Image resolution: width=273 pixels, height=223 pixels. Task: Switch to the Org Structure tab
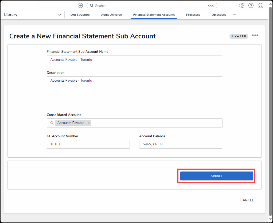coord(80,15)
